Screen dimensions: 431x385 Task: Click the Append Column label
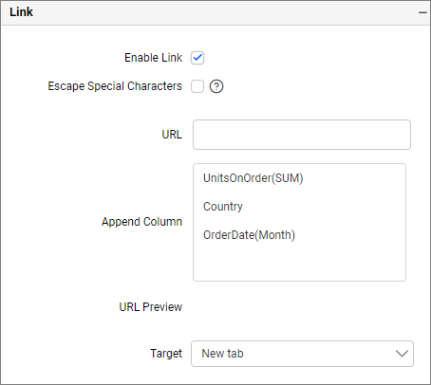(141, 222)
